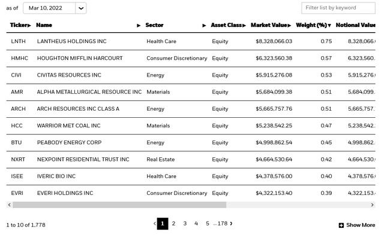
Task: Go to page 3 of results
Action: (x=185, y=224)
